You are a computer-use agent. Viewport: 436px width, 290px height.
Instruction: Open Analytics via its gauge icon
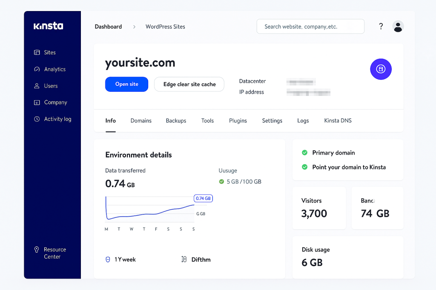(37, 69)
